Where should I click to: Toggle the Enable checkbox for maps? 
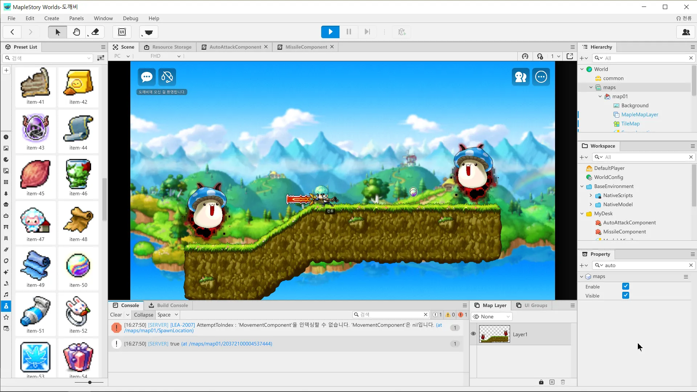point(625,286)
